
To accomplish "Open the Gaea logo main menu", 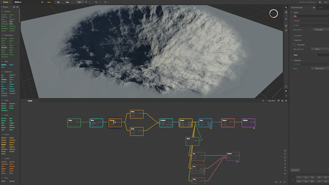I will [6, 2].
